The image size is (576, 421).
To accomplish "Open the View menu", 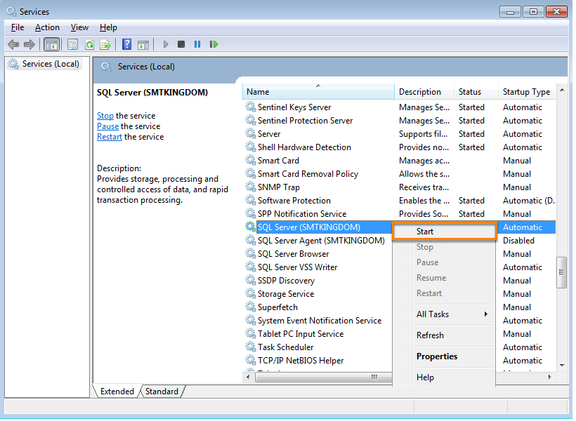I will point(79,27).
